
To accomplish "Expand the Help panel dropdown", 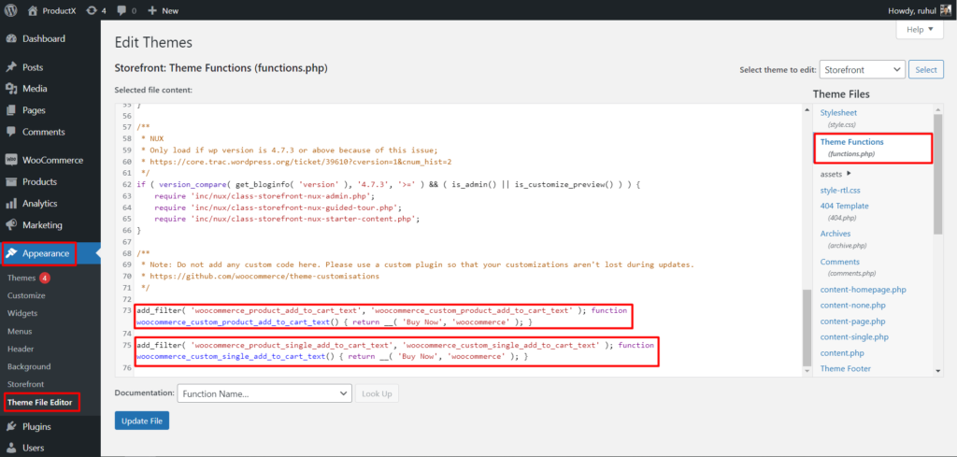I will tap(920, 29).
